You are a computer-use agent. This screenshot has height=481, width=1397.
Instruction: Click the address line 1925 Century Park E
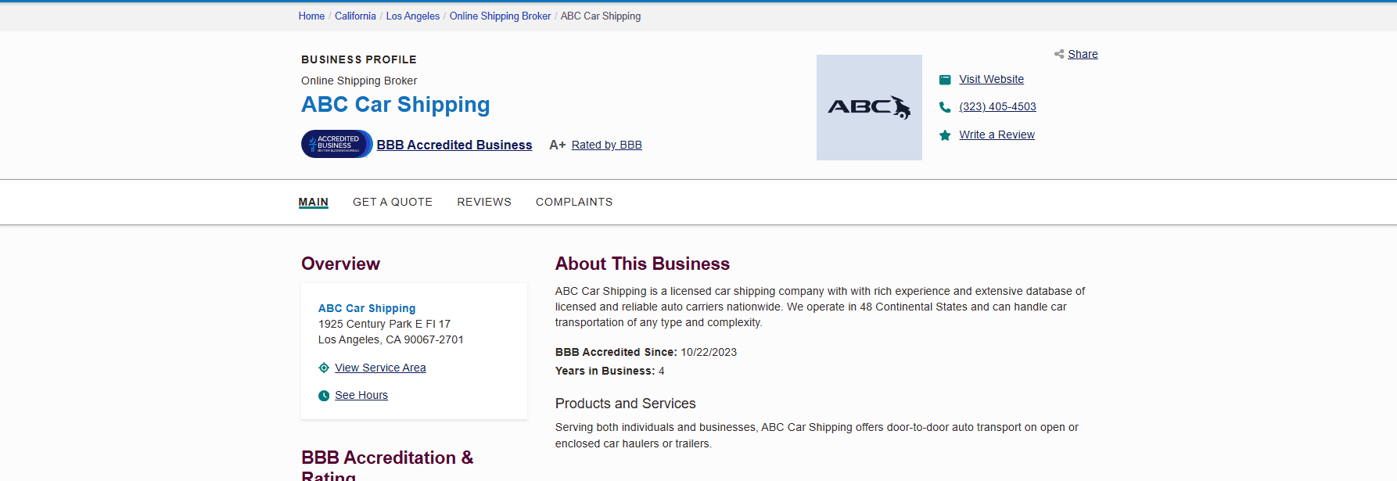point(384,324)
